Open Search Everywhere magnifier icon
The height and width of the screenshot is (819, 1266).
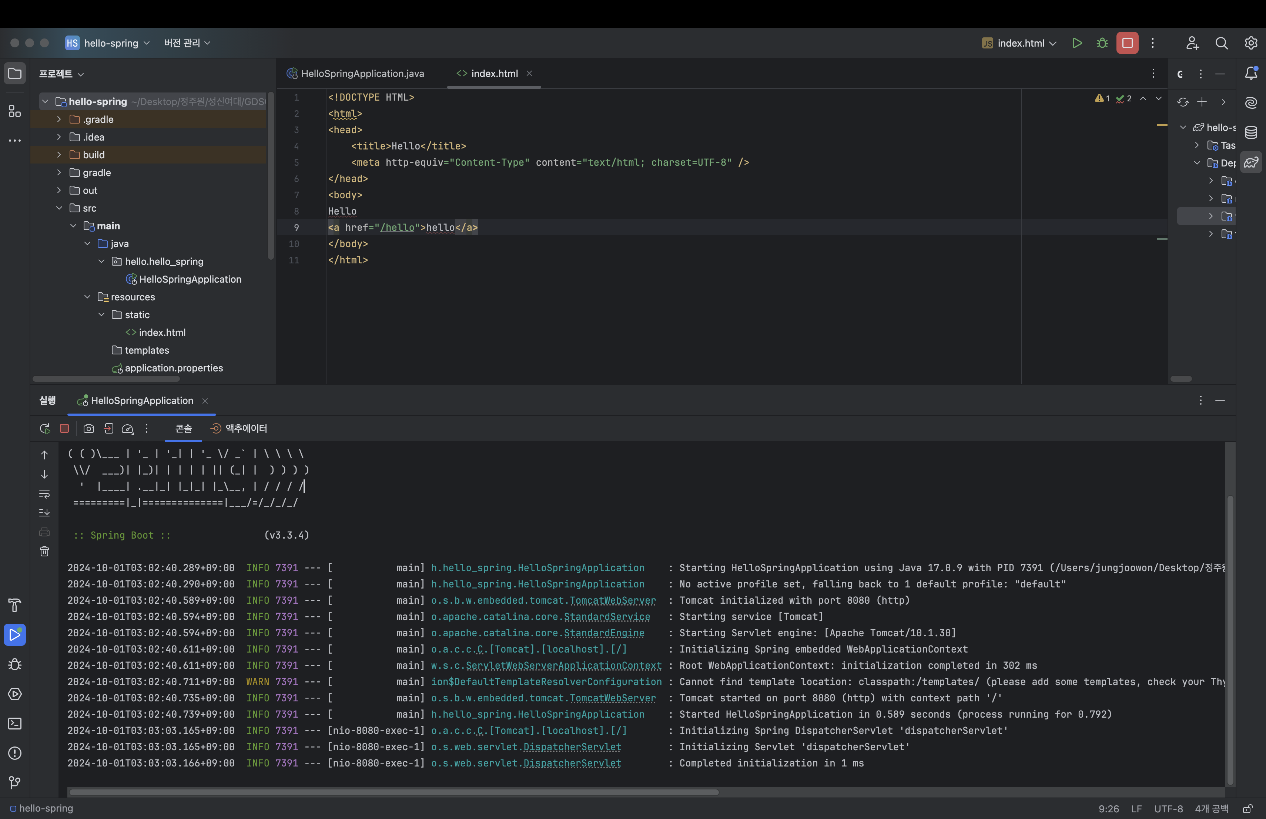point(1222,43)
